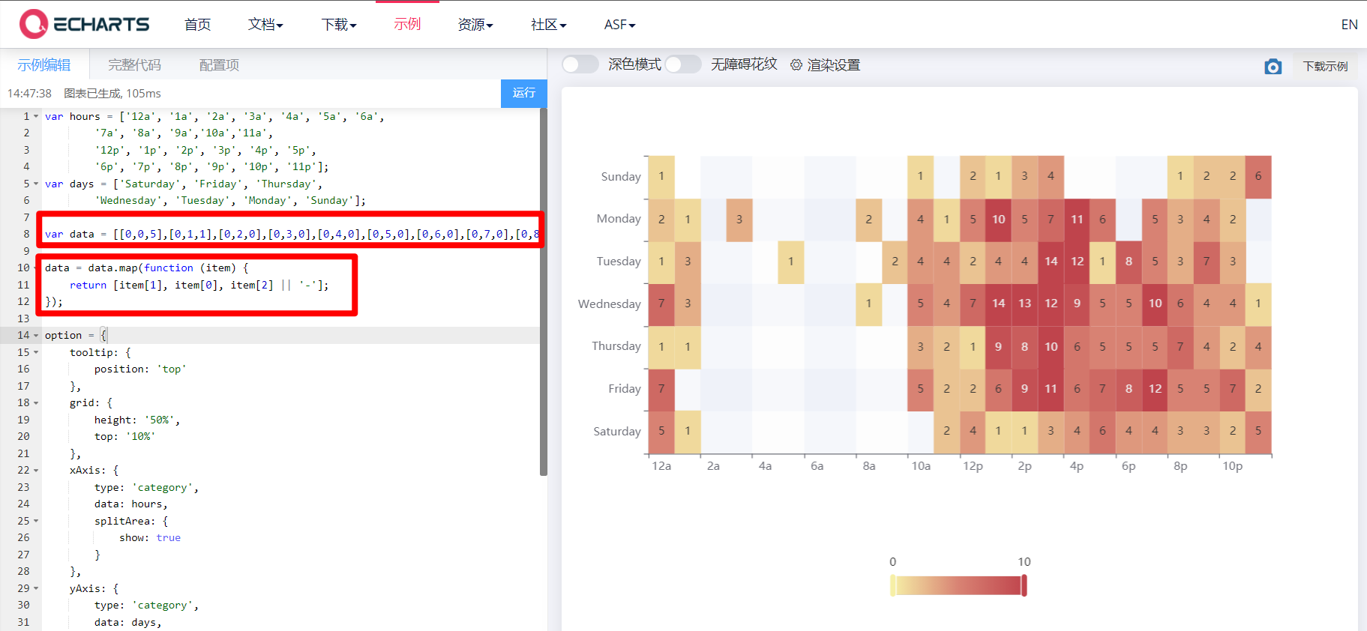Image resolution: width=1367 pixels, height=631 pixels.
Task: Collapse the yAxis fold at line 29
Action: tap(36, 588)
